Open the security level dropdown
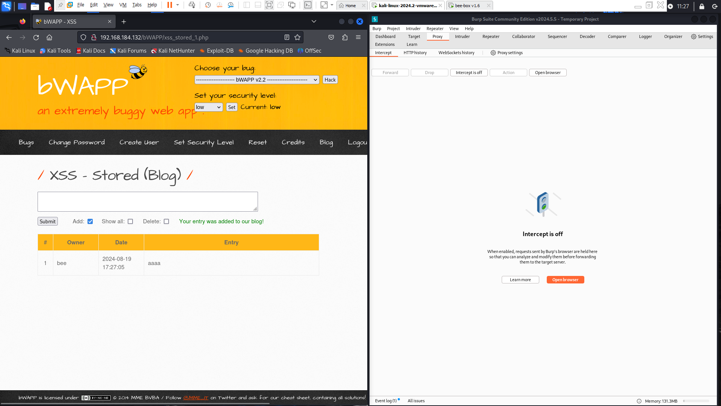This screenshot has height=406, width=721. (x=208, y=107)
